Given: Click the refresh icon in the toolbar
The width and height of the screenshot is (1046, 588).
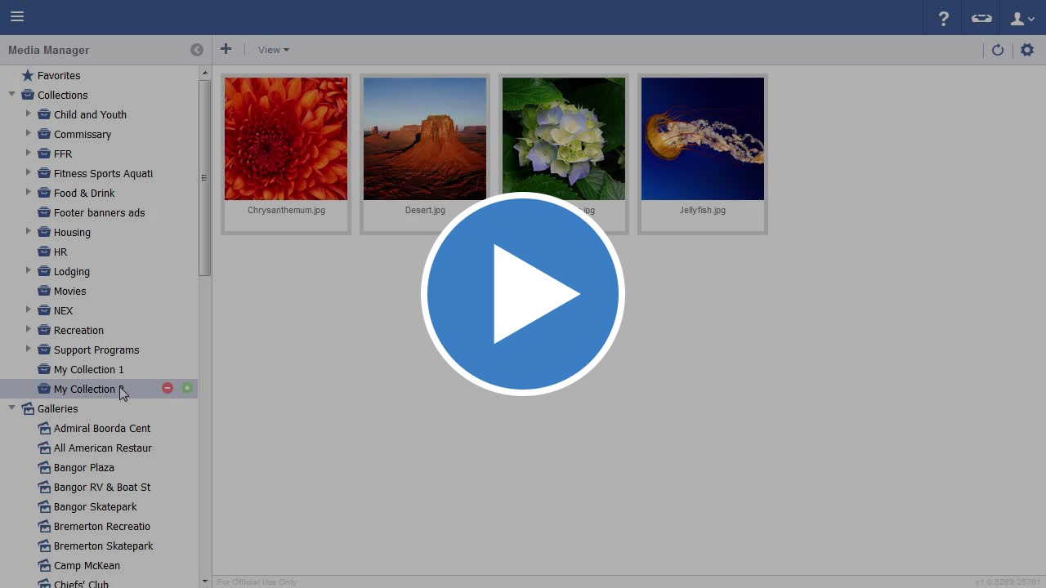Looking at the screenshot, I should (998, 50).
